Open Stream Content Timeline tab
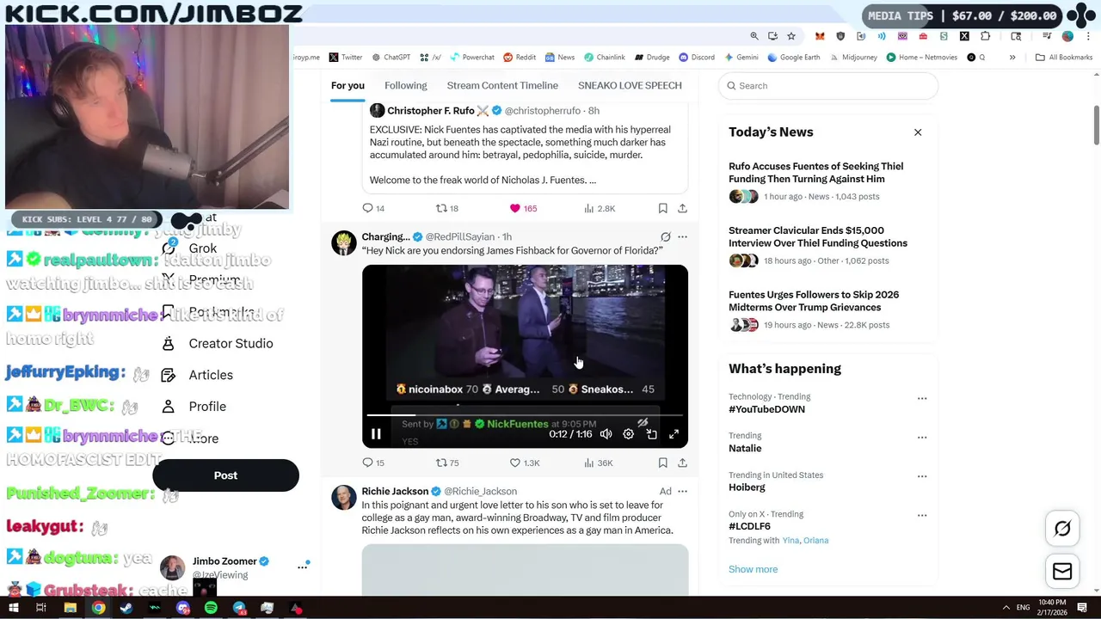The image size is (1101, 619). click(502, 85)
